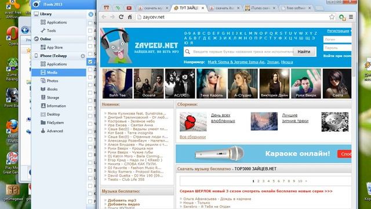This screenshot has width=371, height=209.
Task: Bookmark this page with the star icon
Action: coord(332,17)
